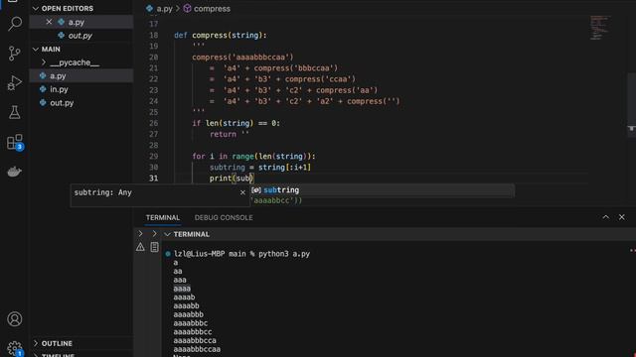The width and height of the screenshot is (636, 357).
Task: Close the a.py open editor
Action: click(x=49, y=22)
